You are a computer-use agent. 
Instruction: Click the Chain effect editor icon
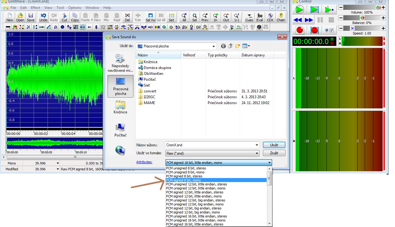281,17
